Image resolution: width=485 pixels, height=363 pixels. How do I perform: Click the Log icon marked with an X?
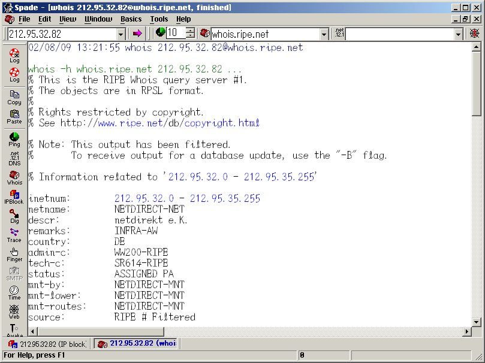coord(14,55)
